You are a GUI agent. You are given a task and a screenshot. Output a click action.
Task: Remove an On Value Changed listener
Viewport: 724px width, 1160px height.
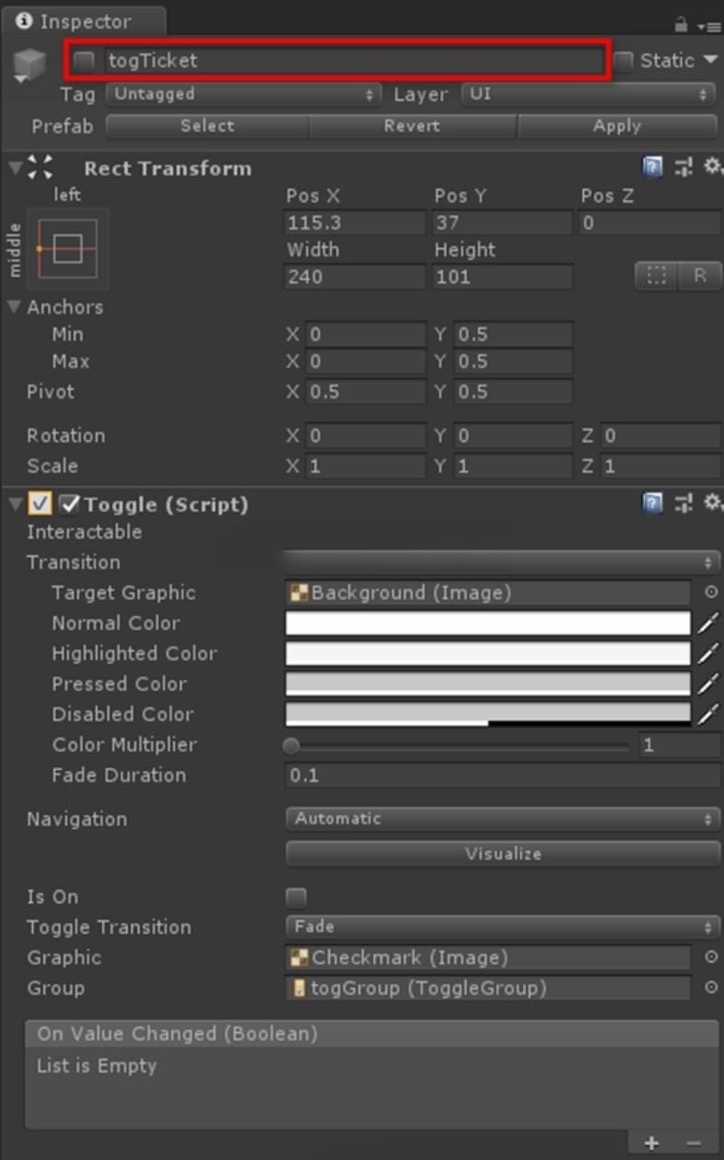point(694,1143)
